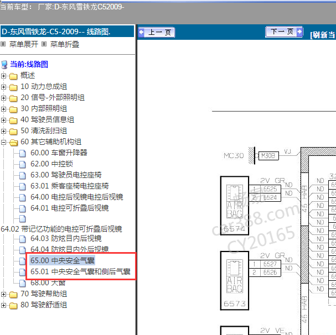Click connector M30B in wiring diagram
The width and height of the screenshot is (336, 335).
point(268,156)
